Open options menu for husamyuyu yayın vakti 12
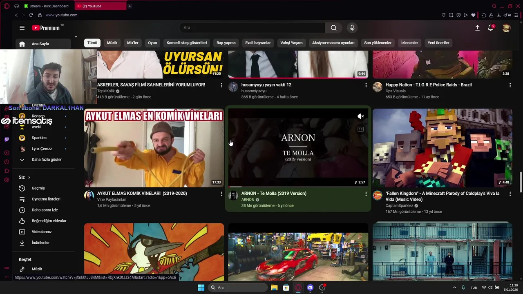523x294 pixels. click(x=366, y=85)
